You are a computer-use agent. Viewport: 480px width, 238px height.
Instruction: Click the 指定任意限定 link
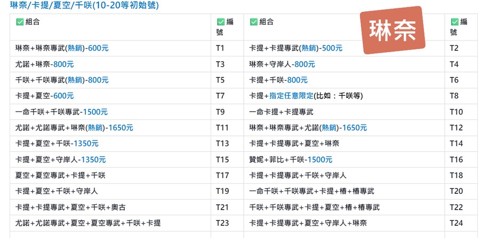(x=292, y=96)
